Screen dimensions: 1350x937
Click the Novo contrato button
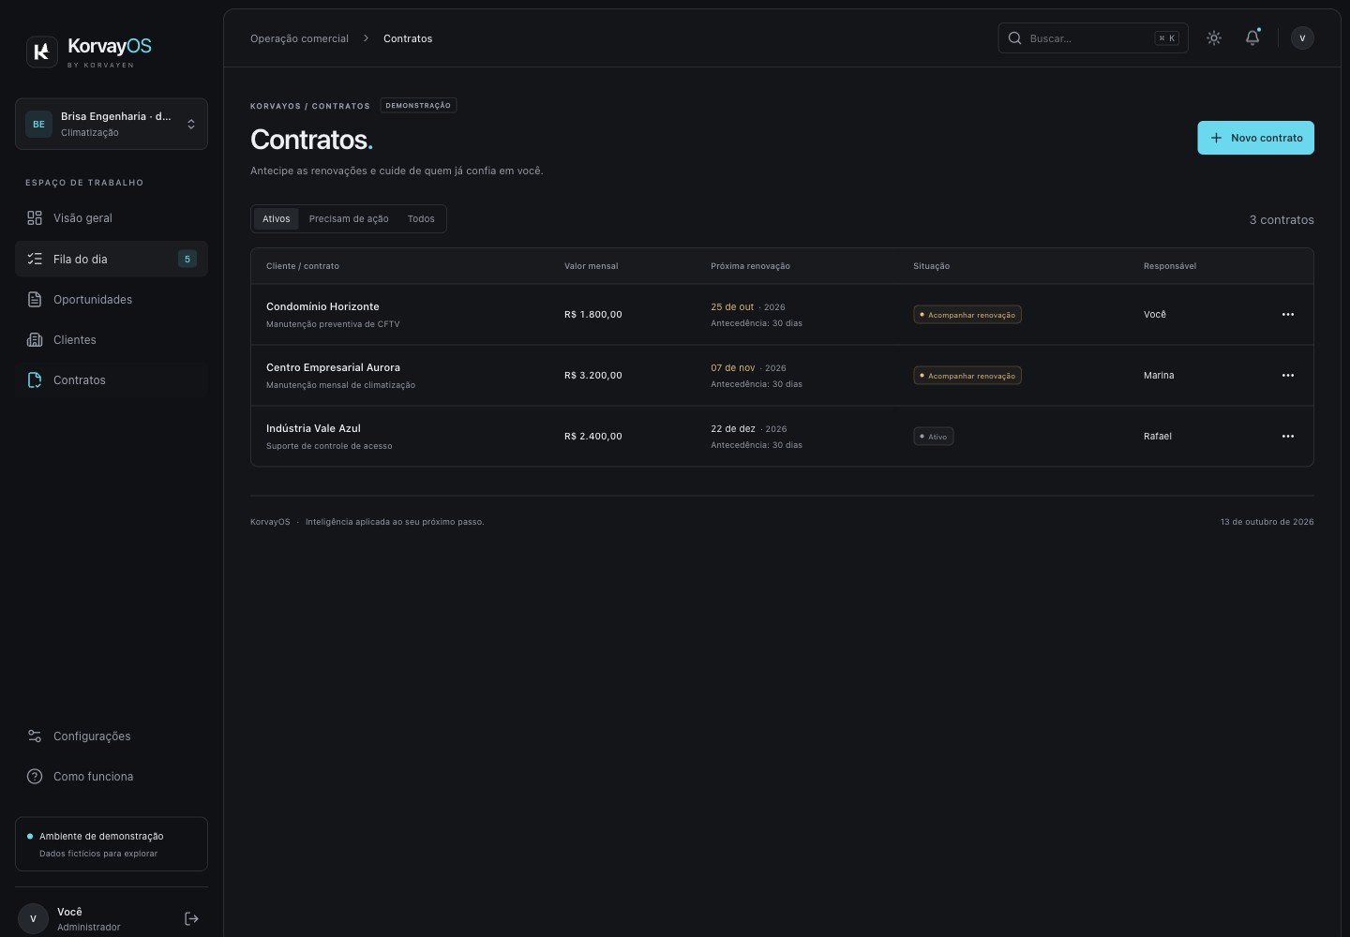pyautogui.click(x=1255, y=138)
